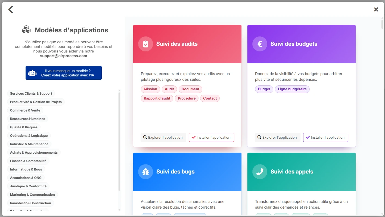This screenshot has height=217, width=385.
Task: Click the Suivi des budgets card title
Action: click(x=294, y=44)
